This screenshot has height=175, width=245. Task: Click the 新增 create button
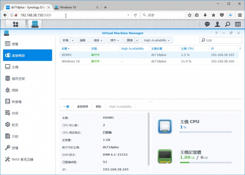[x=65, y=40]
